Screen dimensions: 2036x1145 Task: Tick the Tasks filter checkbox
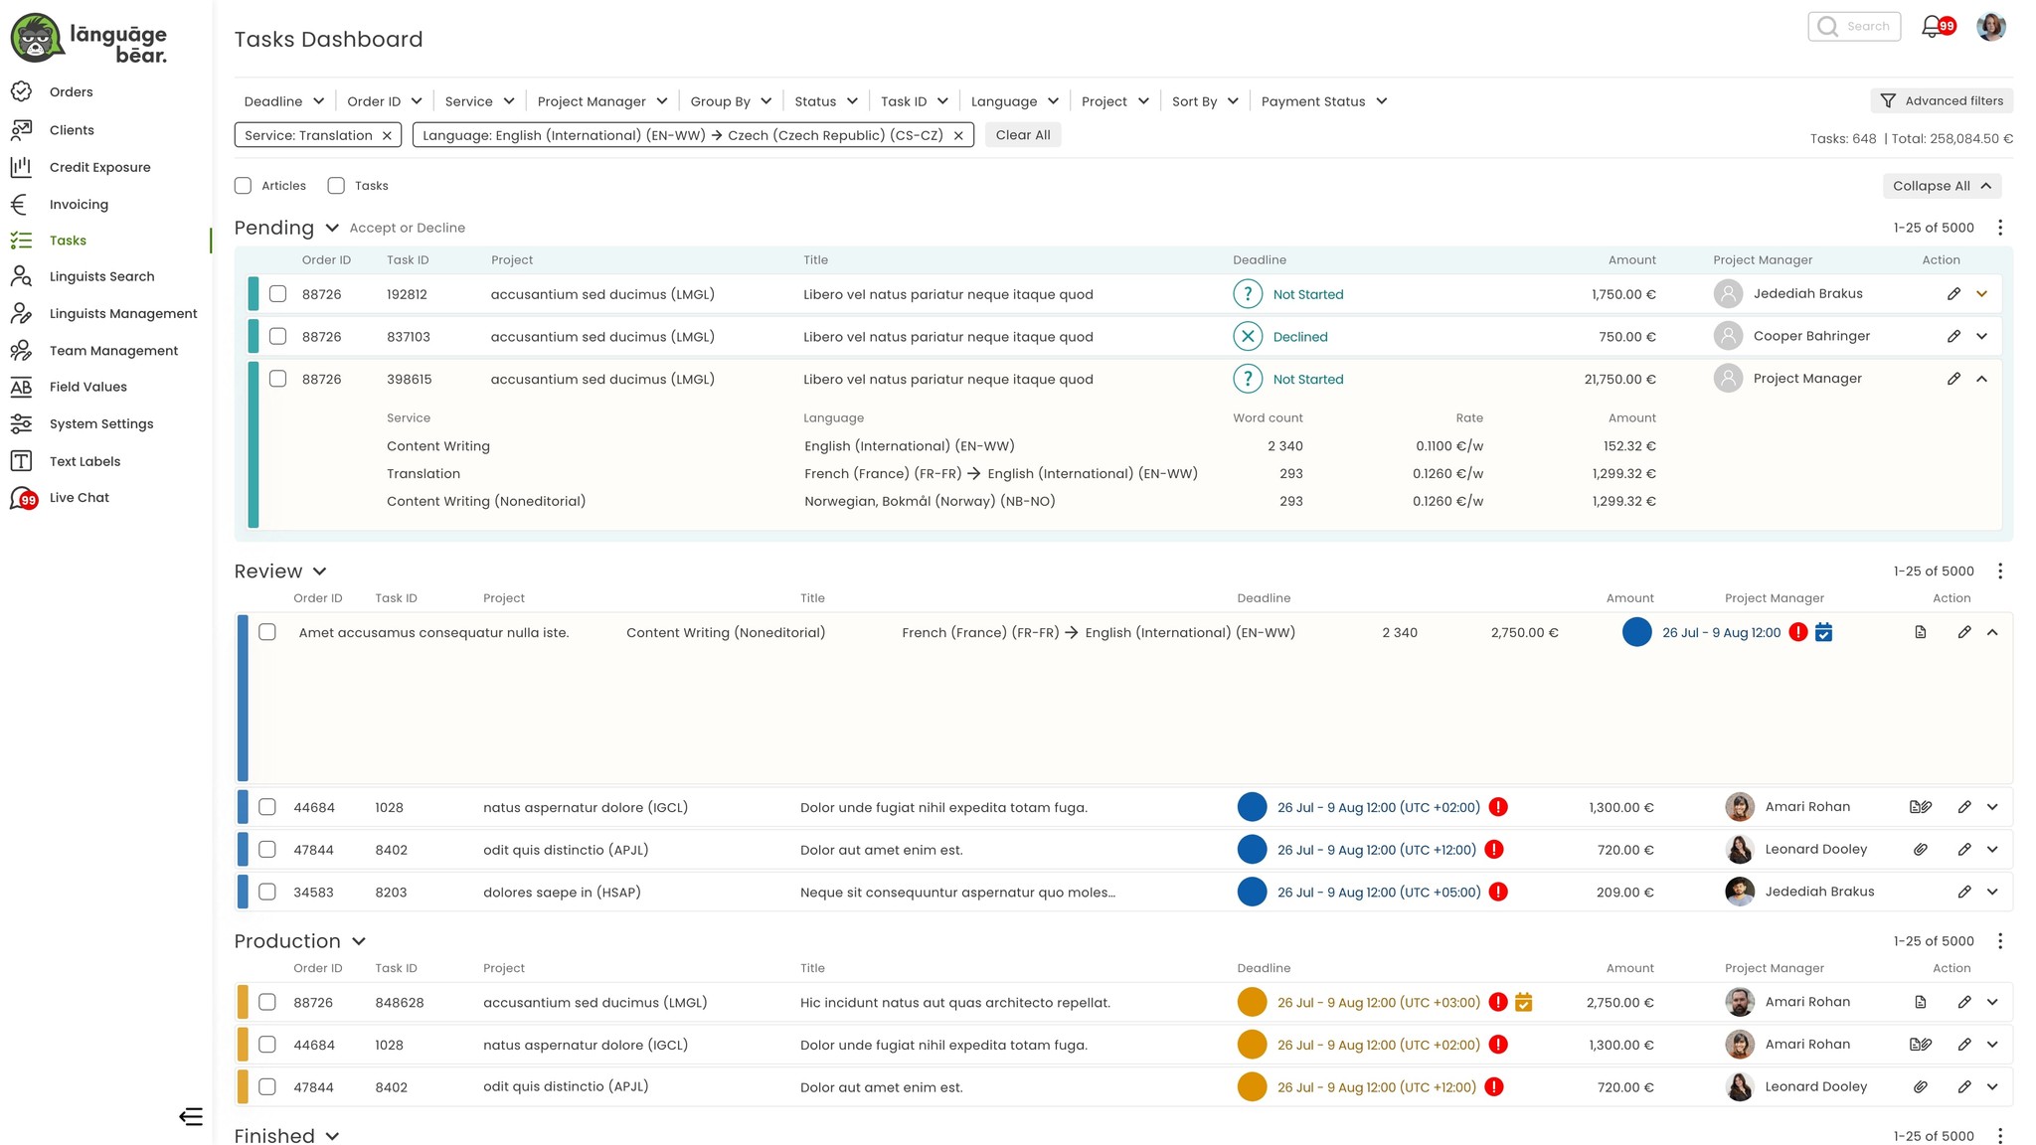click(x=336, y=186)
